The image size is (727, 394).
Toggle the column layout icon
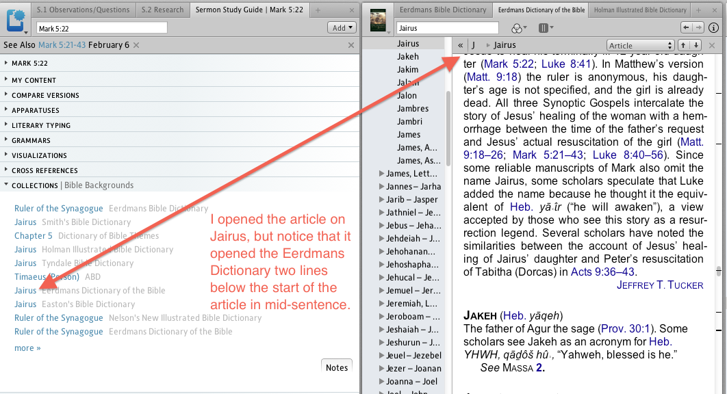tap(545, 28)
